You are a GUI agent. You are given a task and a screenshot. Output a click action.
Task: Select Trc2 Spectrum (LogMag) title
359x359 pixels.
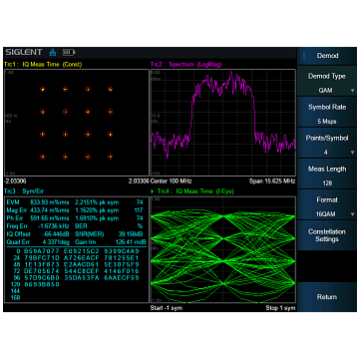186,65
